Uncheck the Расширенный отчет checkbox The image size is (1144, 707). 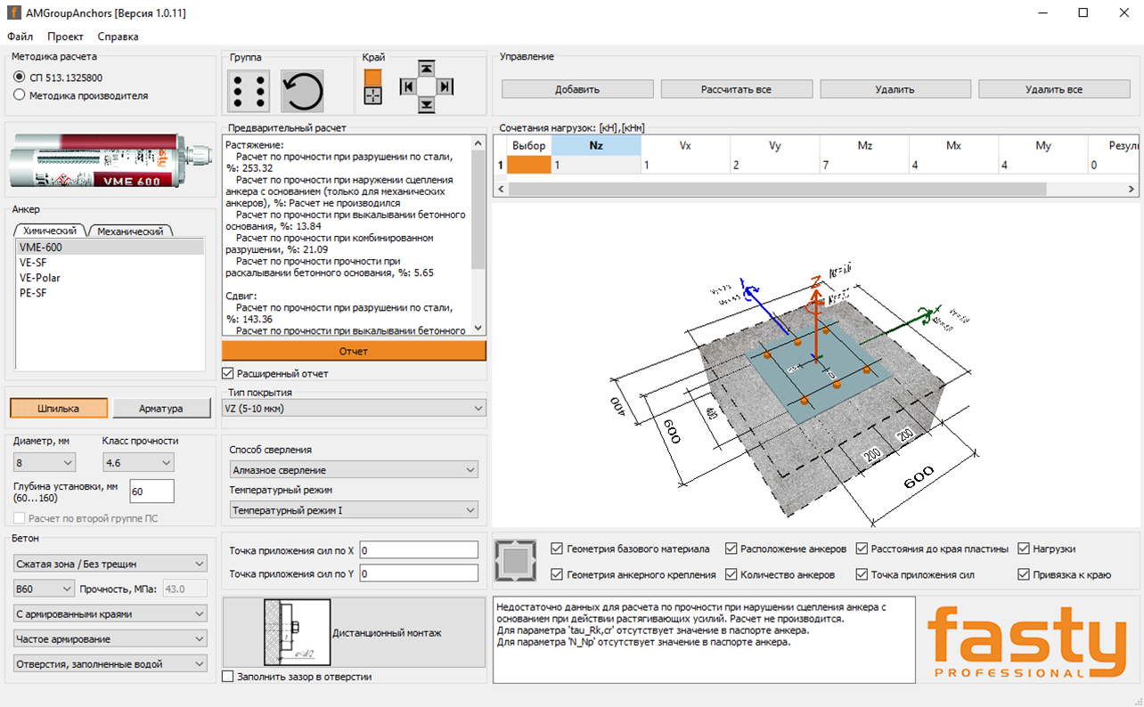point(226,373)
